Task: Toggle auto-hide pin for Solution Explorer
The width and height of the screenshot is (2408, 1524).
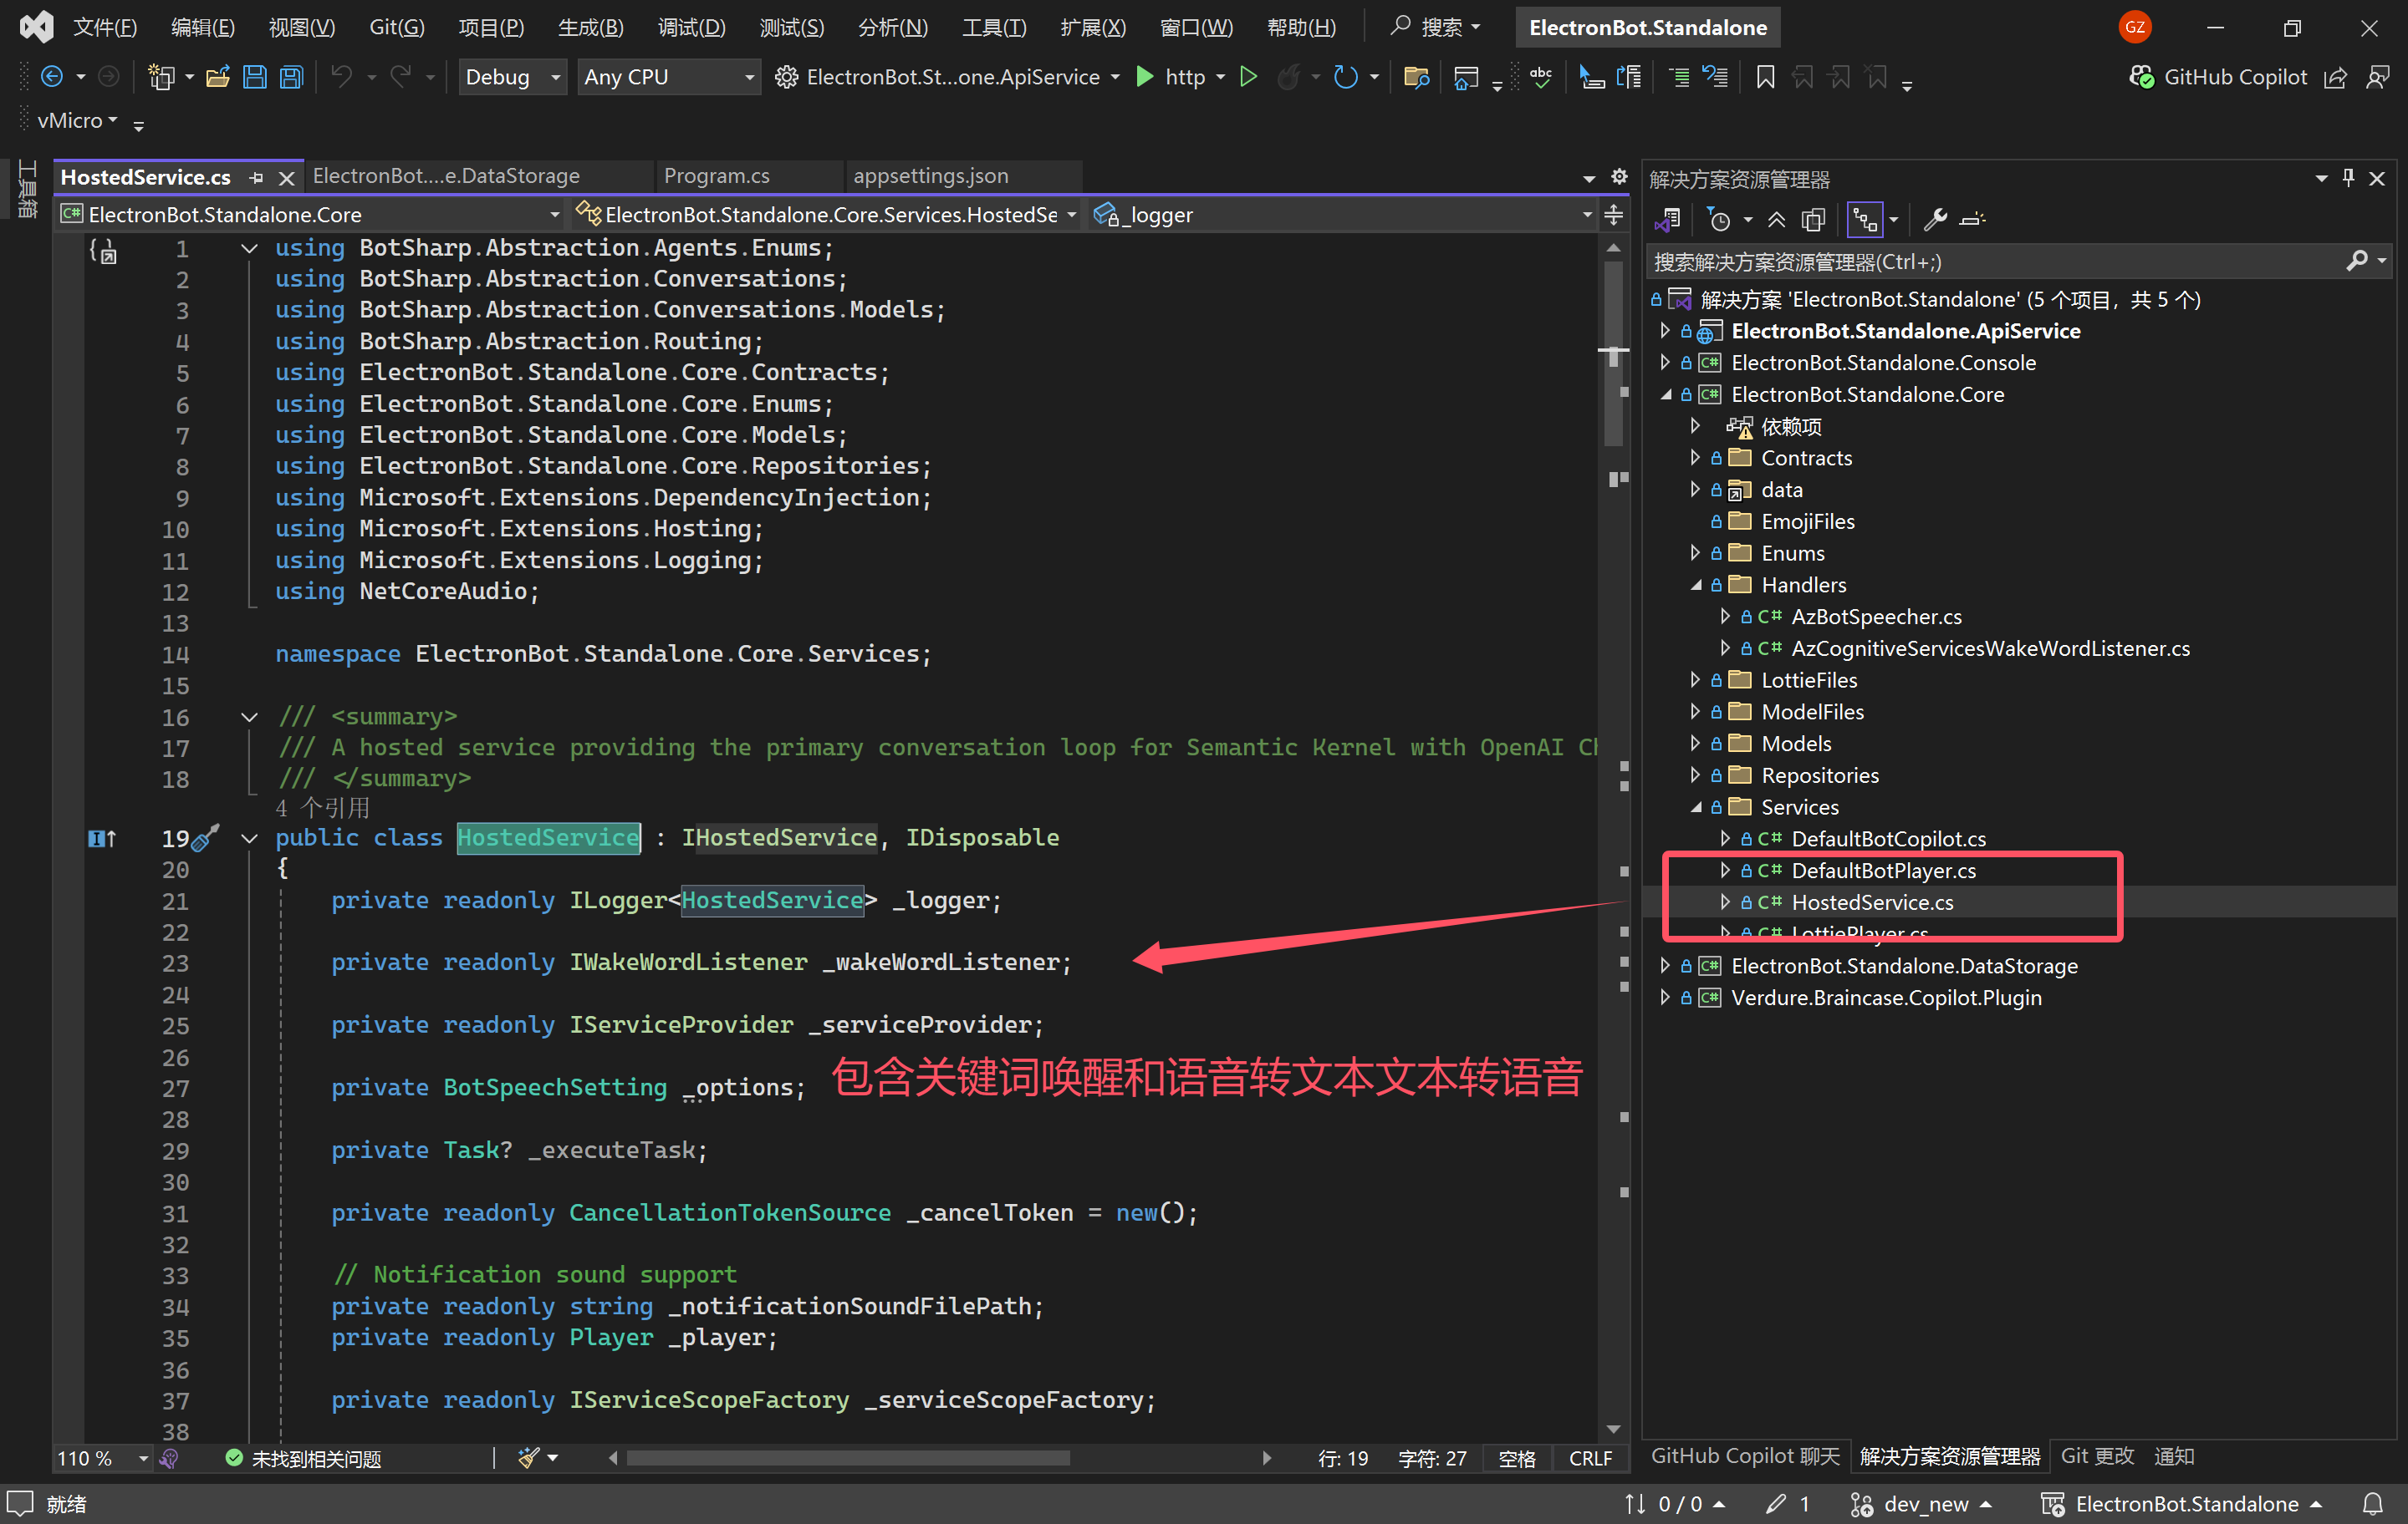Action: [x=2348, y=179]
